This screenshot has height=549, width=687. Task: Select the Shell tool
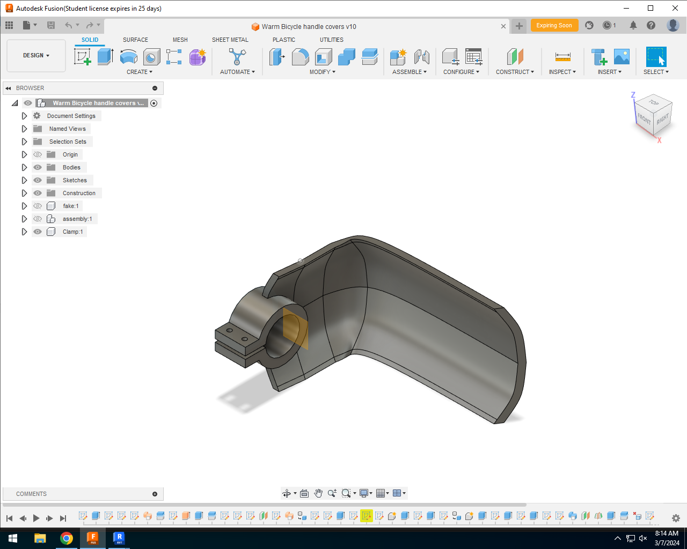323,56
